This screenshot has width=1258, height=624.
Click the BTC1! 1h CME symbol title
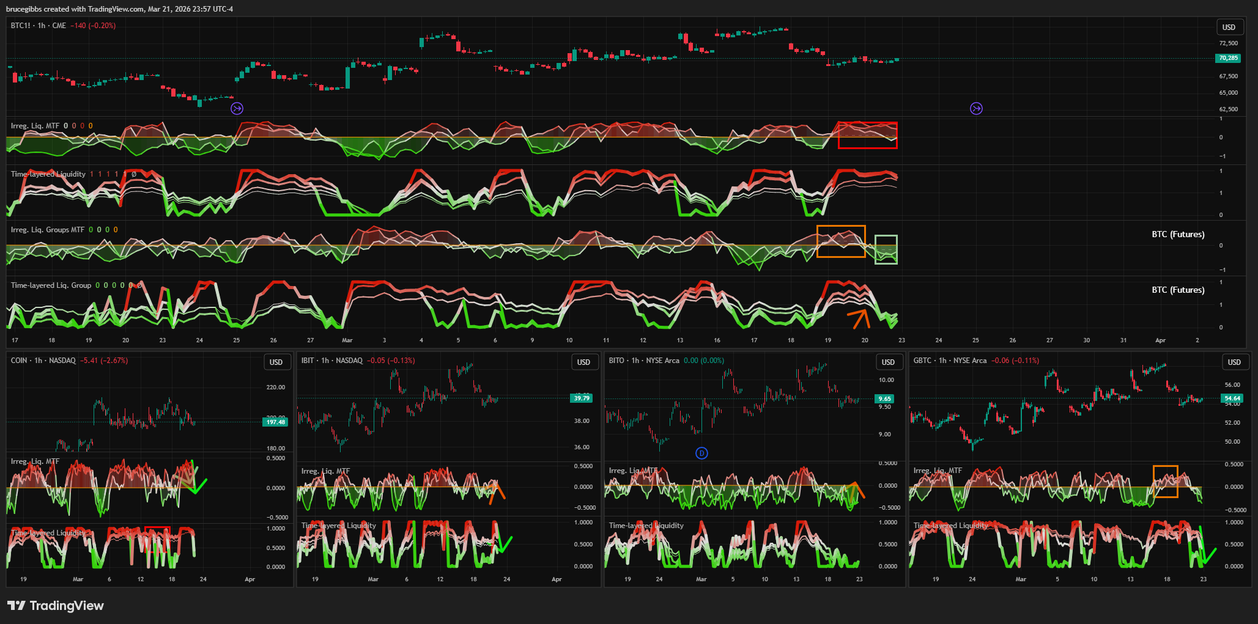click(39, 26)
